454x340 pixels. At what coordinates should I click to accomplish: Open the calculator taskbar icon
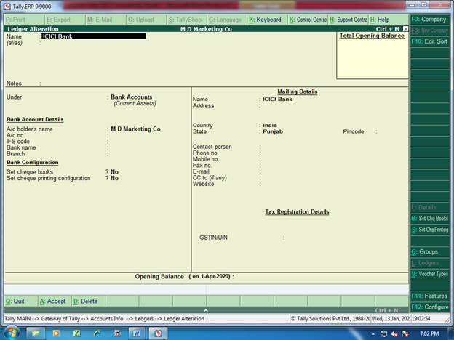click(x=118, y=333)
